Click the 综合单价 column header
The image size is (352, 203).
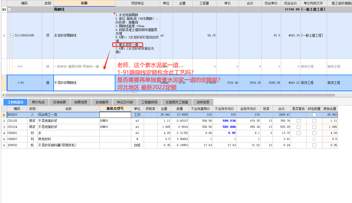click(271, 3)
